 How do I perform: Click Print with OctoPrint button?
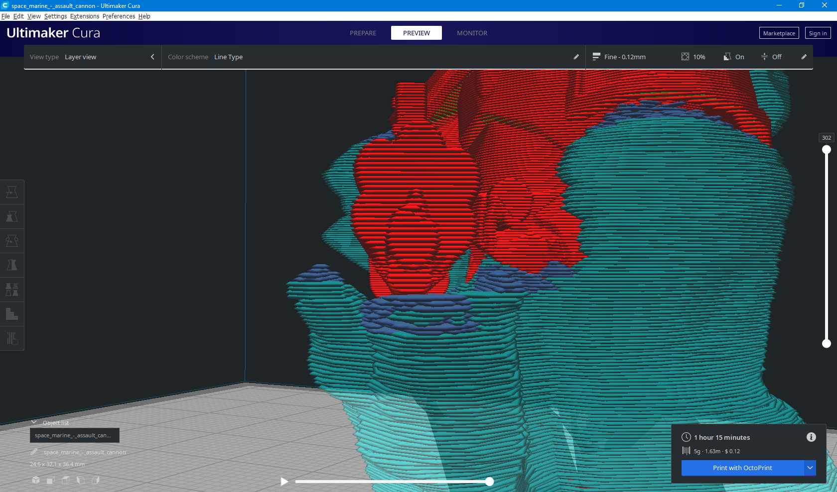pyautogui.click(x=742, y=468)
